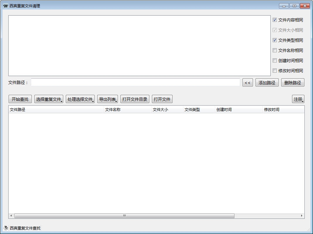
Task: Click the << button next to the path field
Action: pyautogui.click(x=248, y=82)
